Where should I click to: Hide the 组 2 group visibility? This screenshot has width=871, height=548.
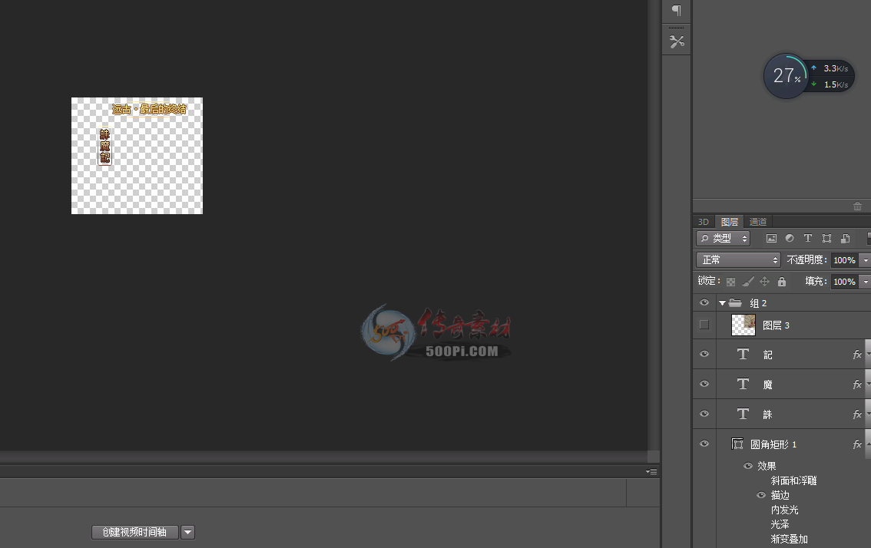(704, 302)
